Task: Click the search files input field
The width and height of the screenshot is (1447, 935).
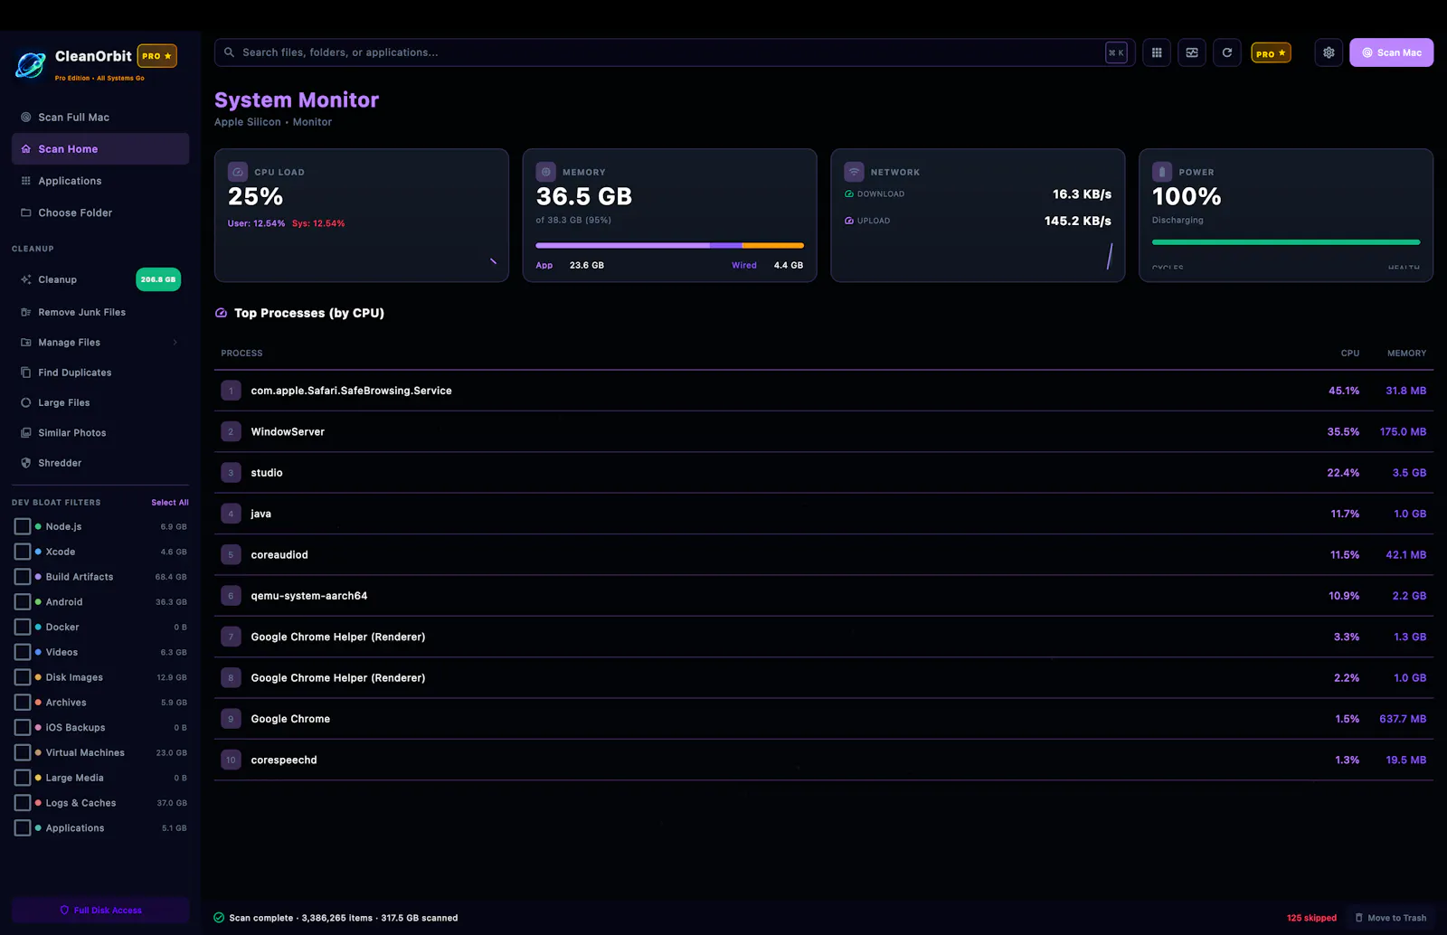Action: coord(674,52)
